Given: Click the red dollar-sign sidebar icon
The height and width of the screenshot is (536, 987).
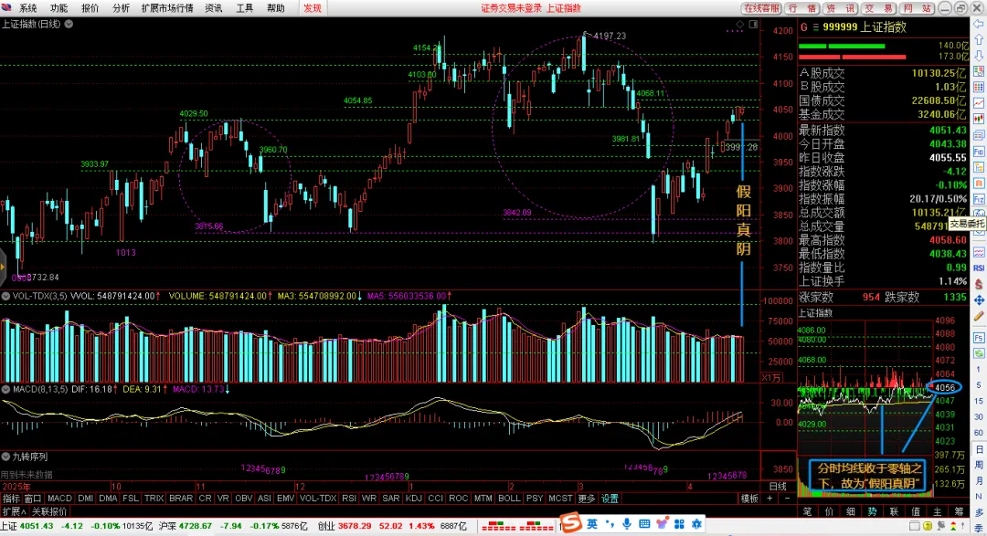Looking at the screenshot, I should (x=979, y=284).
